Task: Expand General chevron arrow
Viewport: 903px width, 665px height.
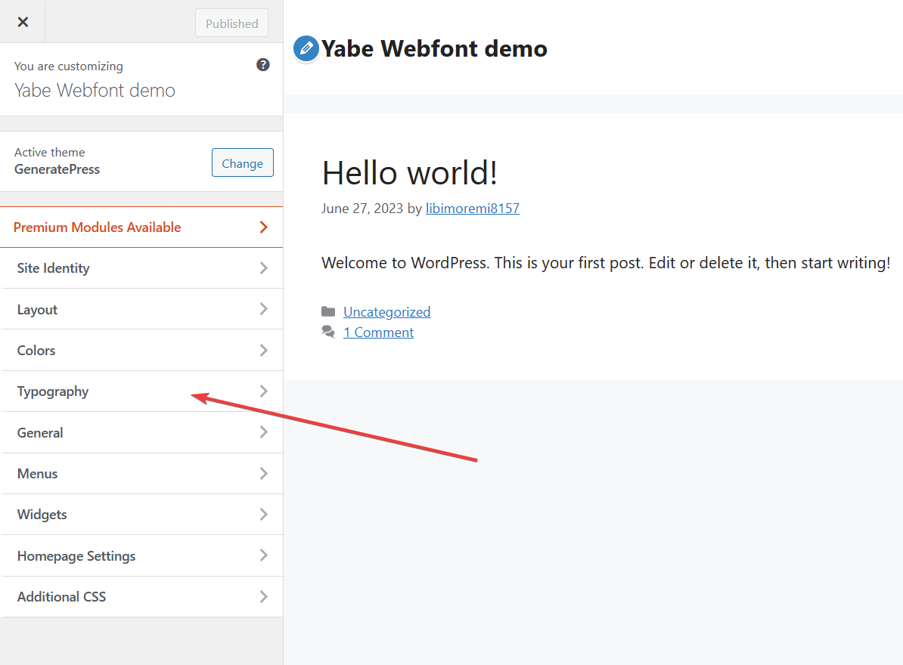Action: [x=264, y=432]
